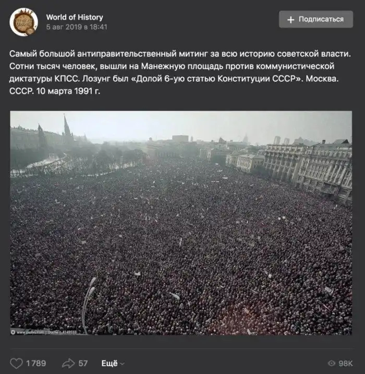Click the plus icon on Подписаться

(290, 19)
